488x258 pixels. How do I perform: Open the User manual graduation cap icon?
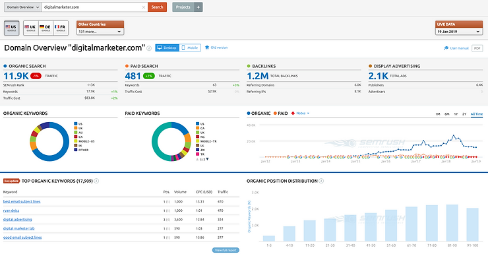[x=446, y=48]
